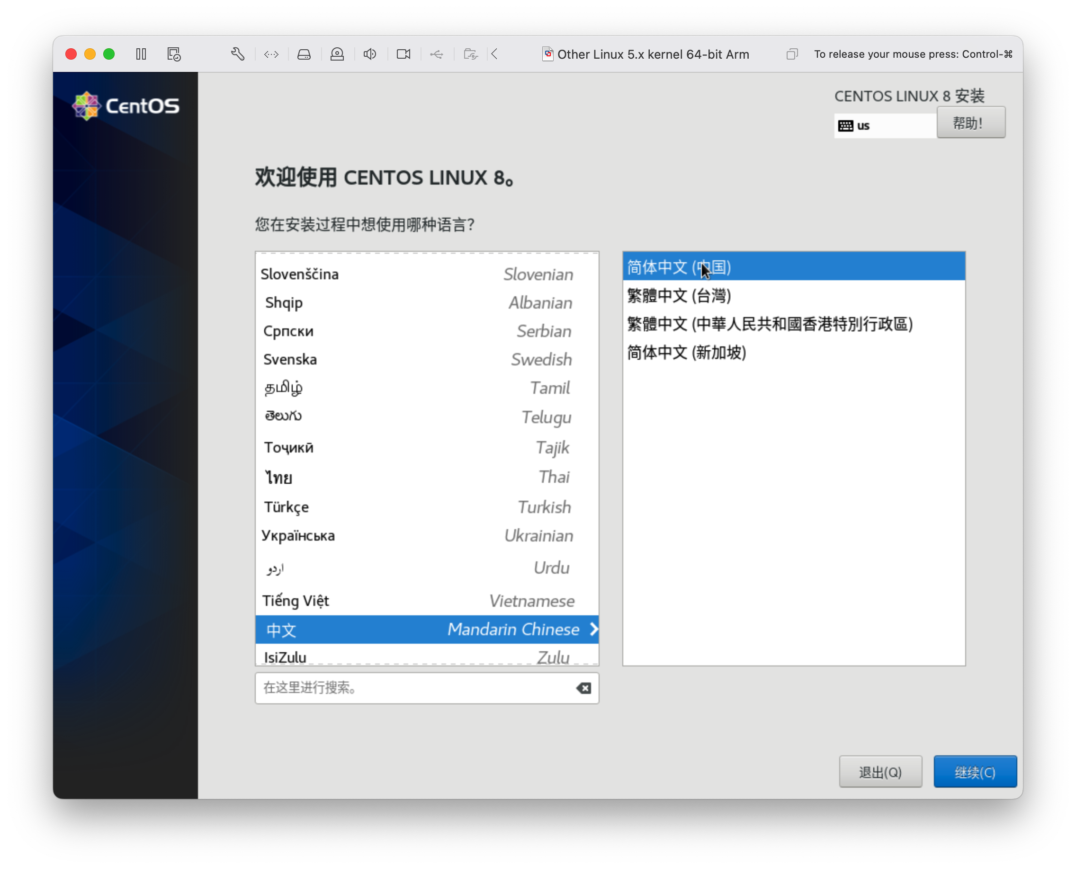Clear the language search field
The height and width of the screenshot is (869, 1076).
tap(583, 688)
